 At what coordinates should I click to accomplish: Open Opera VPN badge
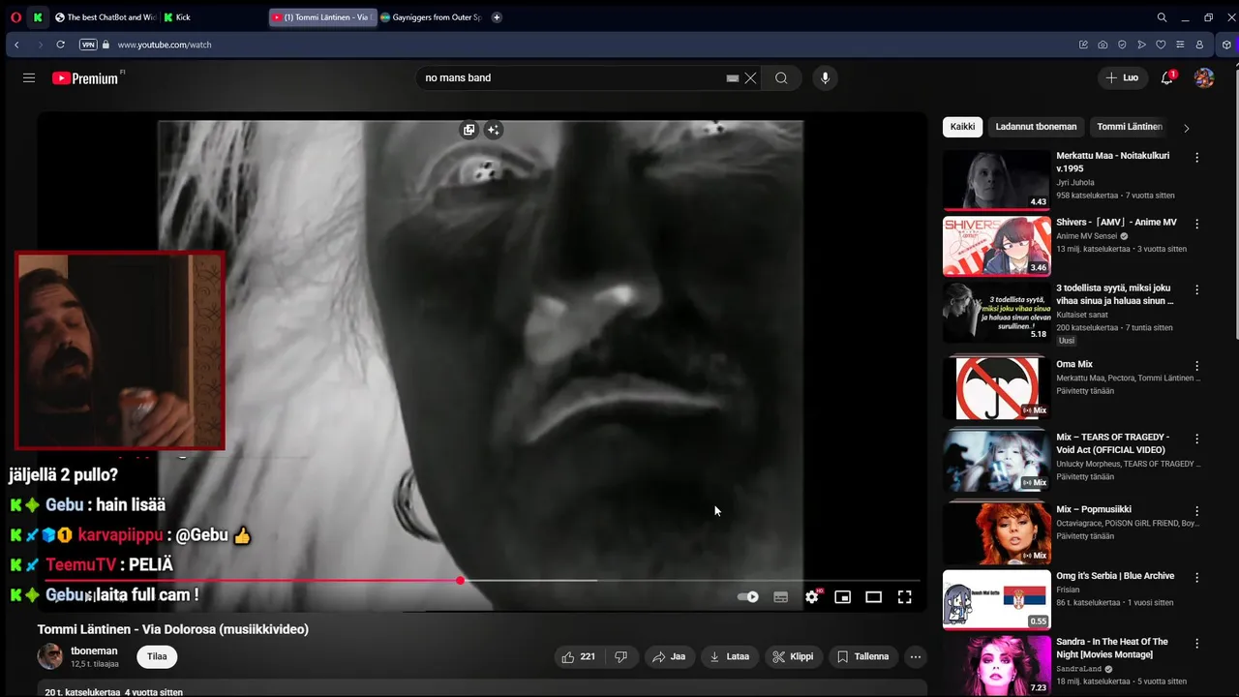[88, 45]
